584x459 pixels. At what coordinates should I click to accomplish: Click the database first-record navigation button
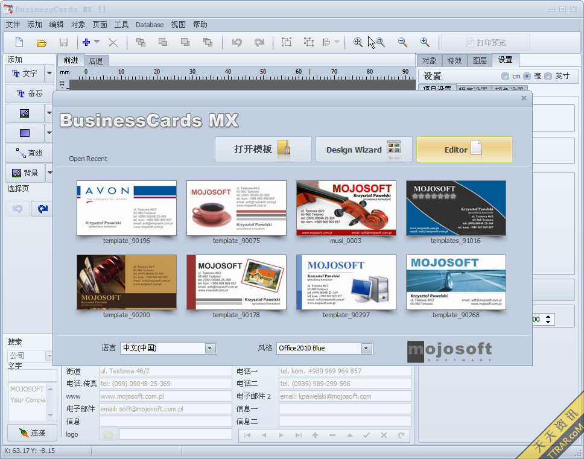(247, 435)
